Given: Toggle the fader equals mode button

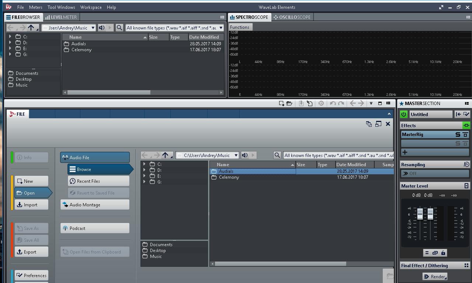Looking at the screenshot, I should tap(427, 253).
